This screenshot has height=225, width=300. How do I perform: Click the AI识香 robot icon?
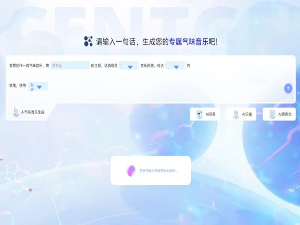199,114
